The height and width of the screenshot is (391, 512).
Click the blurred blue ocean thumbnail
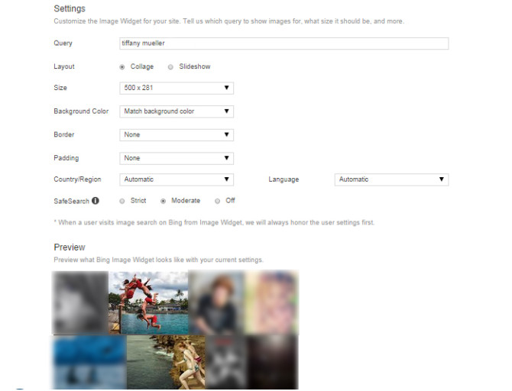[89, 362]
